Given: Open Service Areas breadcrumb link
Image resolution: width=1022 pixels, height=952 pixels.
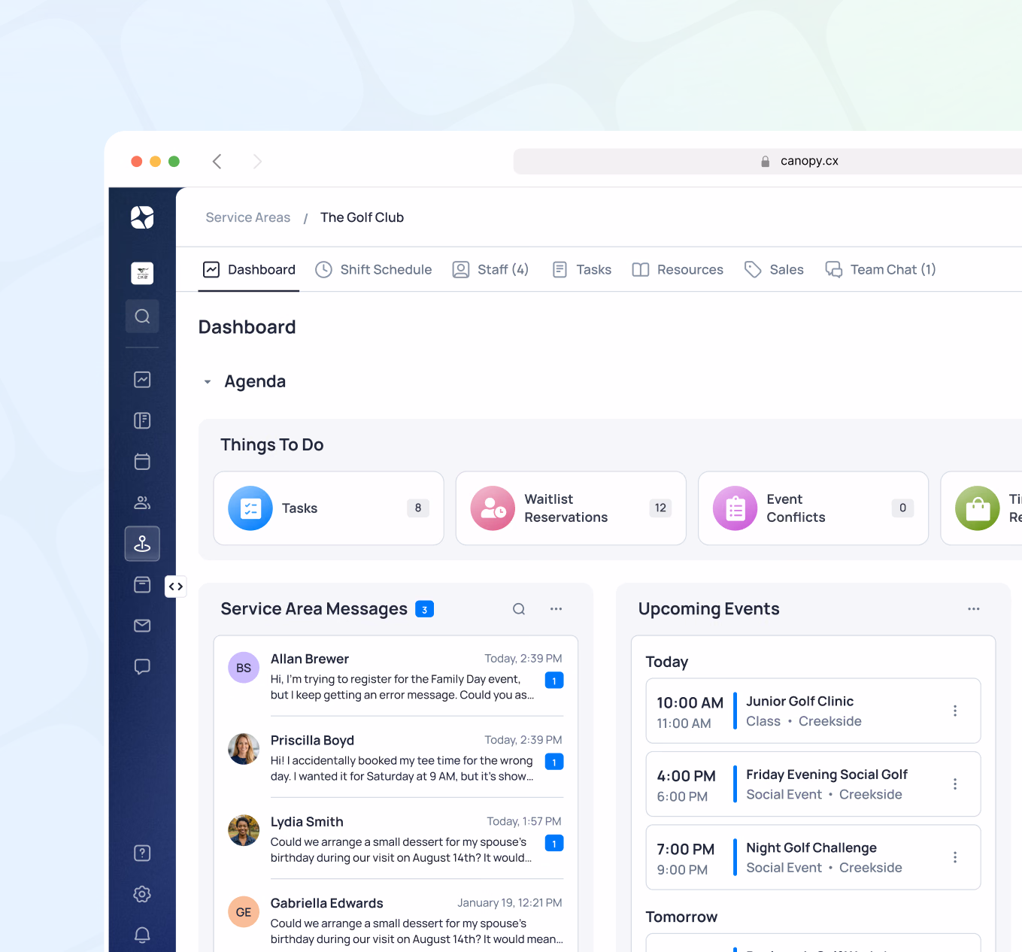Looking at the screenshot, I should [248, 217].
